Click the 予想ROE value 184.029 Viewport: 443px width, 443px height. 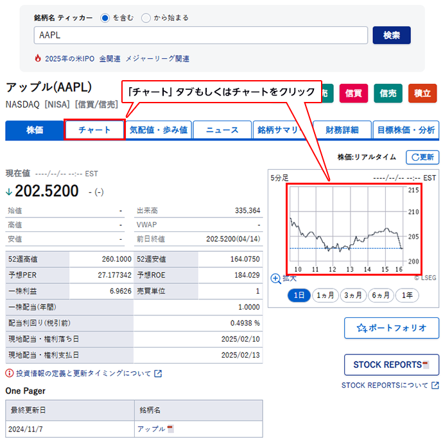coord(247,275)
